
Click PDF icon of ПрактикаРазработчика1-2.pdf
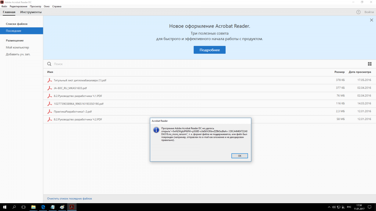[x=49, y=112]
